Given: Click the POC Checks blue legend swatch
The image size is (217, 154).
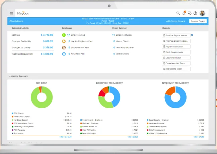Looking at the screenshot, I should 13,113.
